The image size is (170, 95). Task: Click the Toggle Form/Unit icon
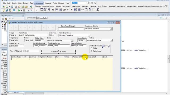click(x=10, y=11)
